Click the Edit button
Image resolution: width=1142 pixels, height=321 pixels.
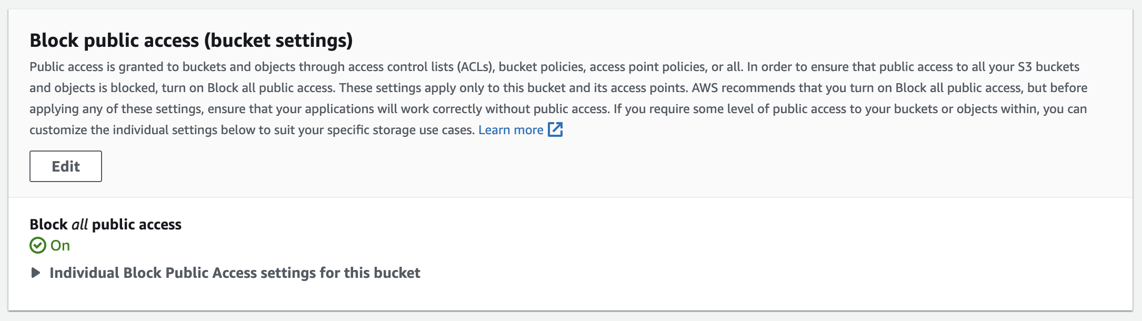(66, 166)
